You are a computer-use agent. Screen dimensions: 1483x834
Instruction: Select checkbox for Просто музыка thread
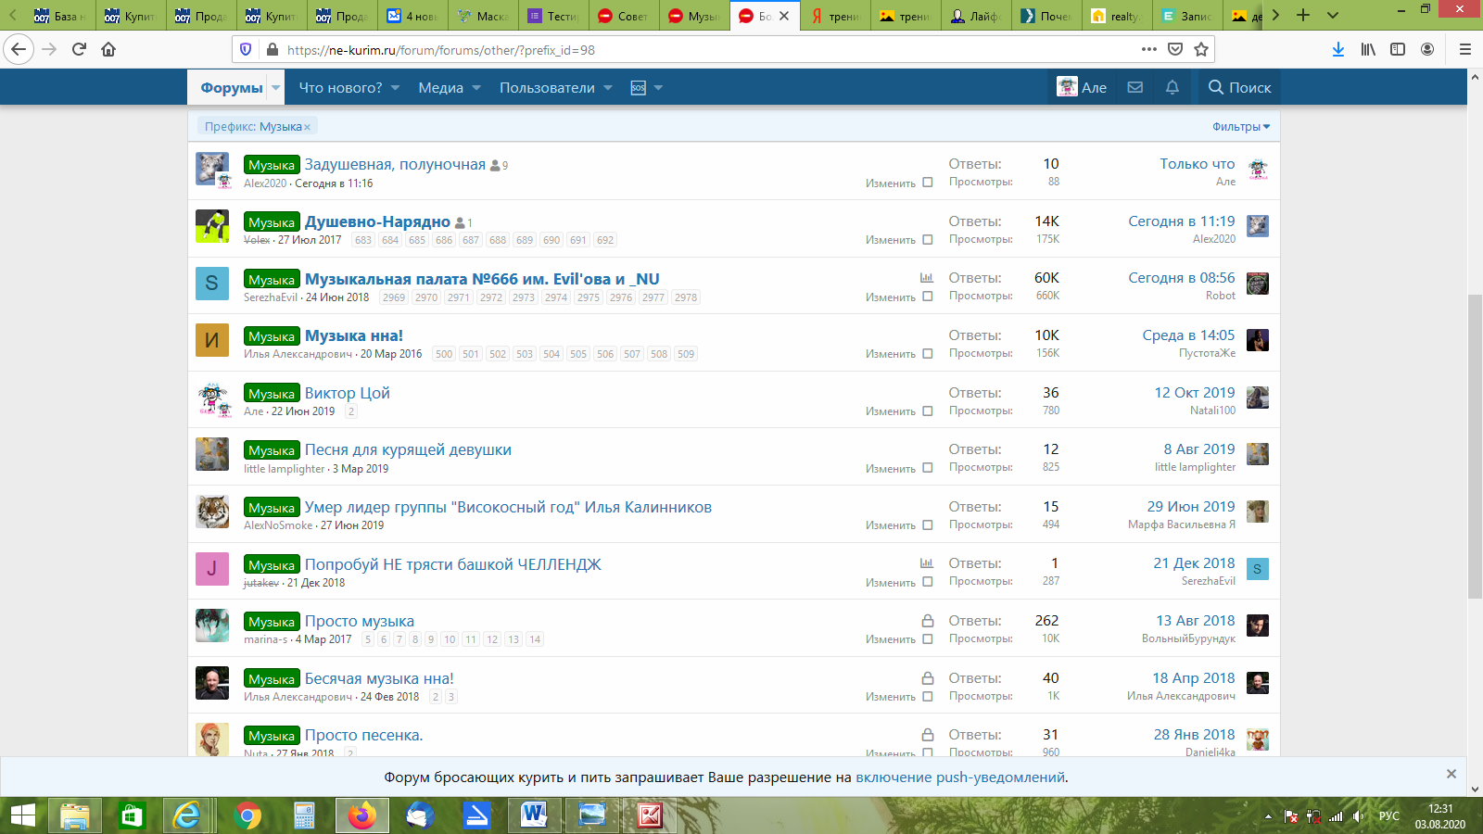(x=927, y=639)
